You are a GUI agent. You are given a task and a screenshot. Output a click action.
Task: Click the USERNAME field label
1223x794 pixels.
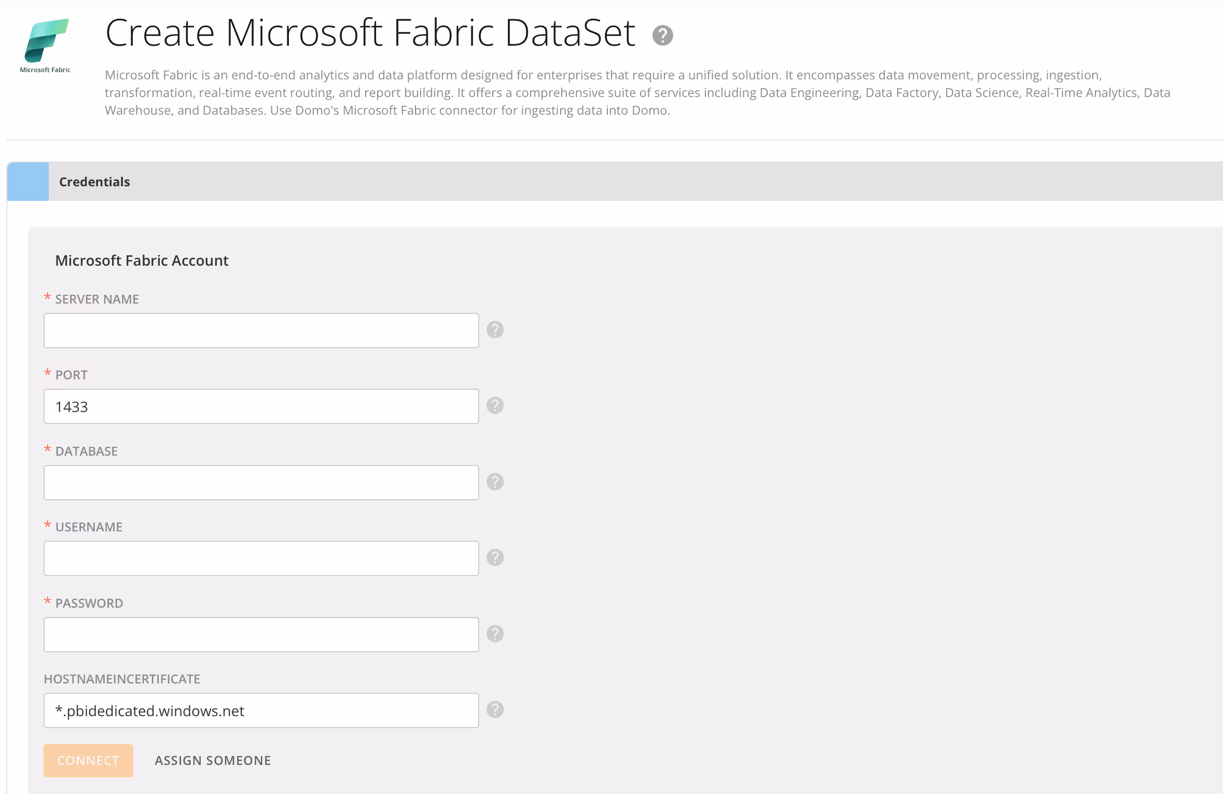(89, 527)
